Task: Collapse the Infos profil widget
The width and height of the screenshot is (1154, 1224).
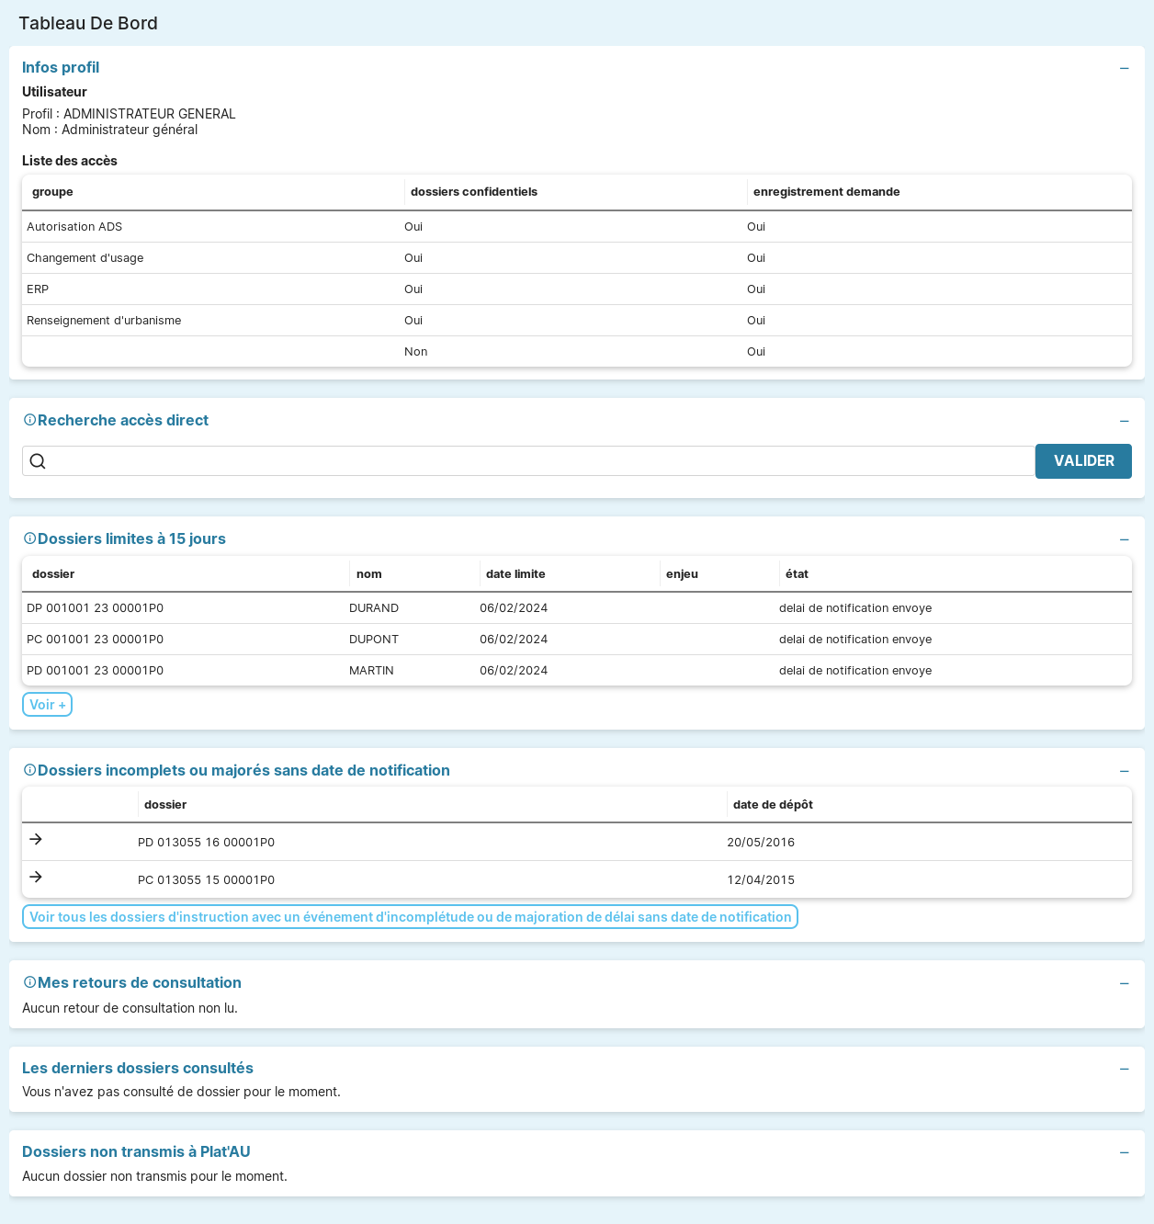Action: pos(1124,68)
